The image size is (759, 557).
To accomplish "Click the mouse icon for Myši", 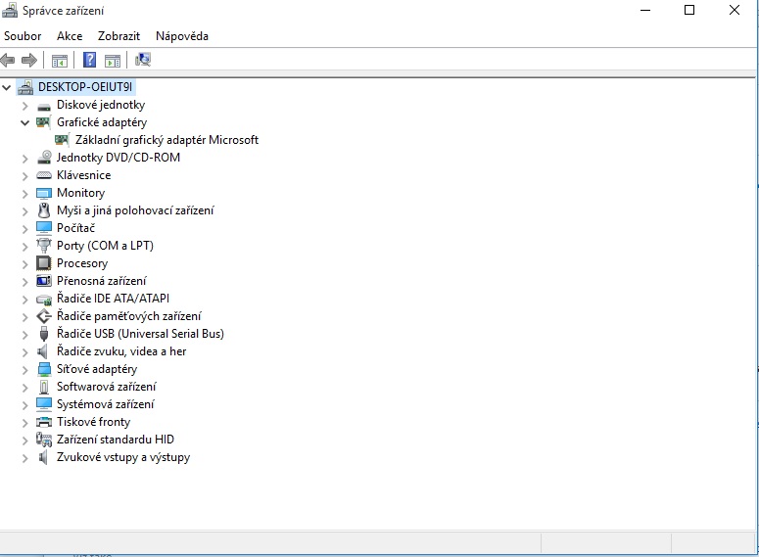I will pos(44,210).
